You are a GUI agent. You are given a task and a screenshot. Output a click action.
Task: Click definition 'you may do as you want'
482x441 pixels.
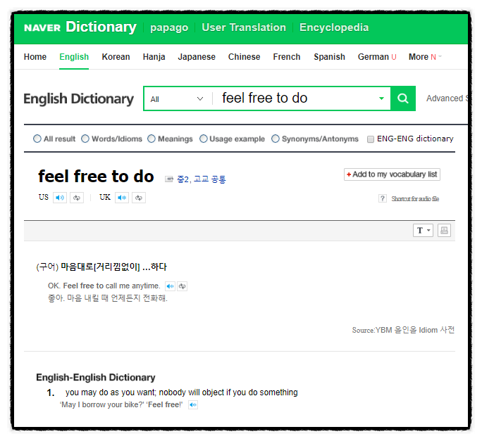pyautogui.click(x=181, y=392)
